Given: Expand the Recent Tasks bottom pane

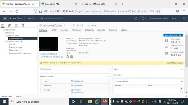Looking at the screenshot, I should click(x=186, y=96).
